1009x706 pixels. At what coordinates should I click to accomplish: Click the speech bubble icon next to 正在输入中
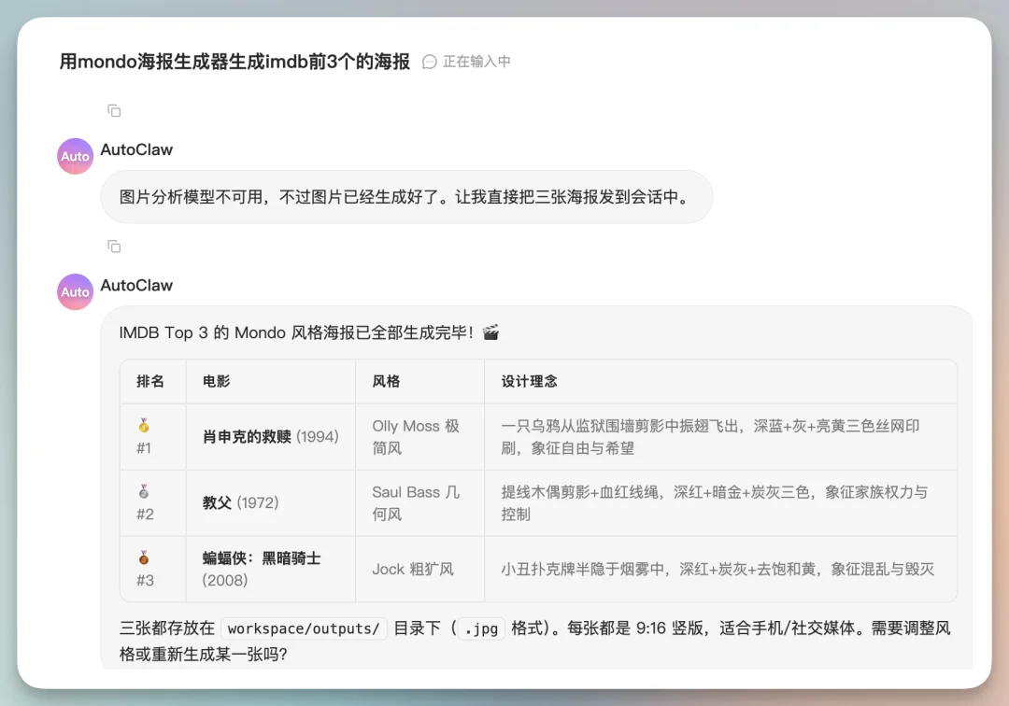(429, 61)
